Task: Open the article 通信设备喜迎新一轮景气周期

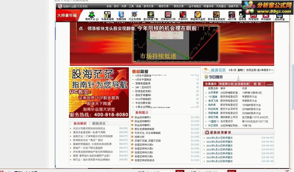Action: click(x=89, y=132)
